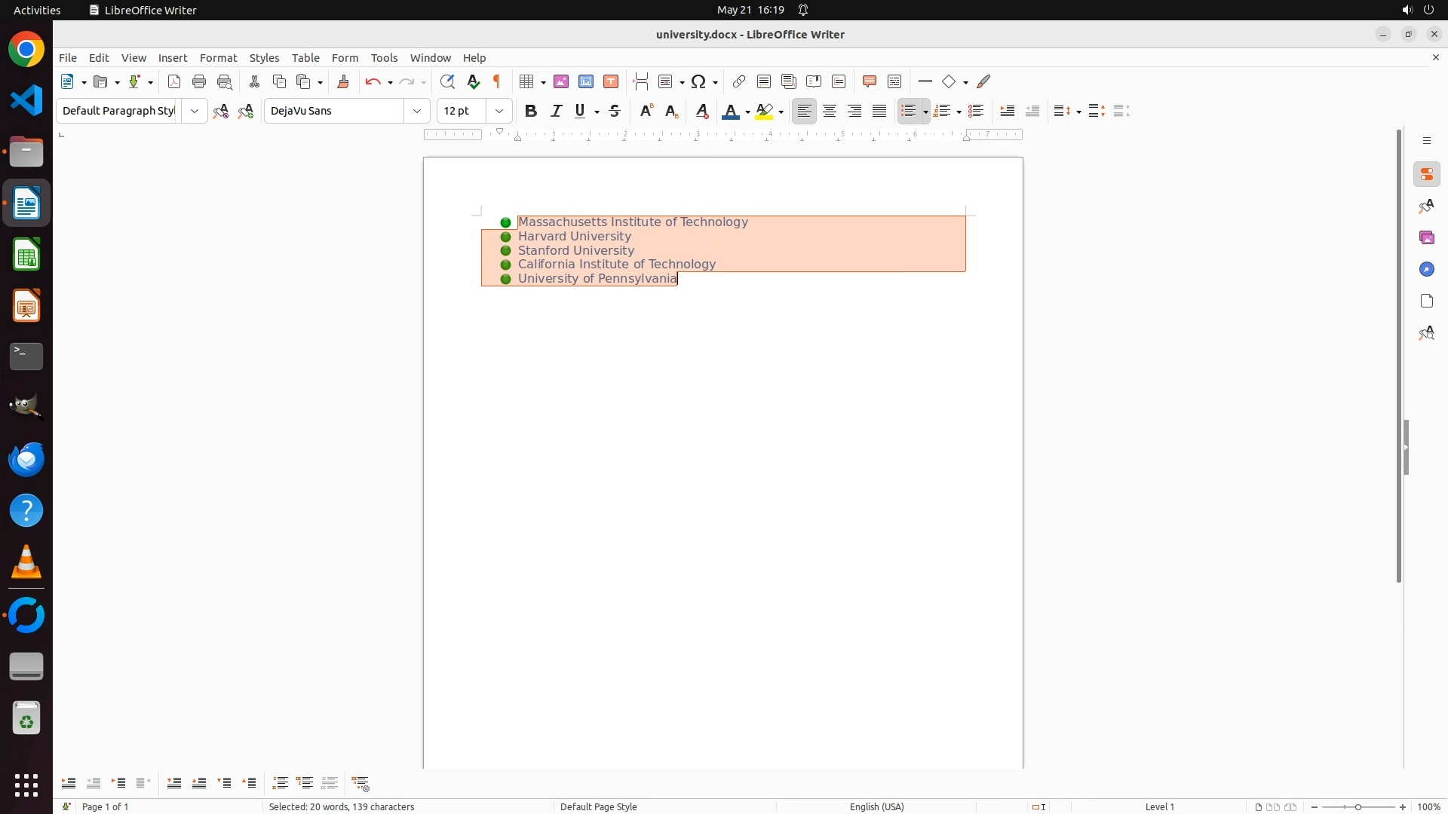Click the Clone Formatting paintbrush icon
This screenshot has width=1448, height=814.
click(343, 81)
